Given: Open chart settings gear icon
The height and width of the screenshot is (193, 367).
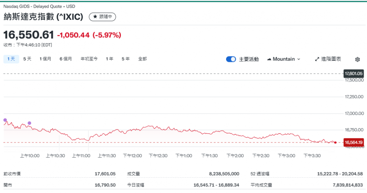Looking at the screenshot, I should click(357, 59).
